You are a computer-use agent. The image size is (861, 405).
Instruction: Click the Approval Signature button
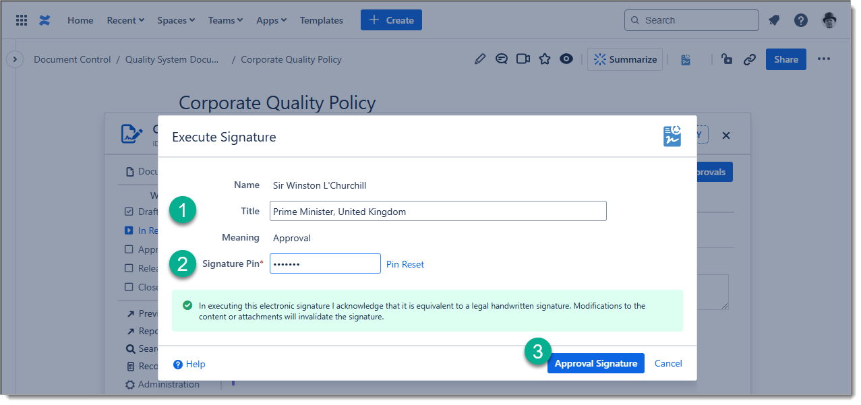tap(595, 363)
